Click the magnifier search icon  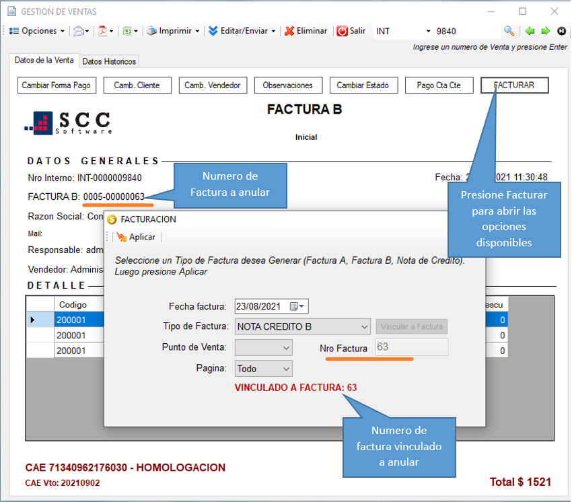click(x=509, y=31)
